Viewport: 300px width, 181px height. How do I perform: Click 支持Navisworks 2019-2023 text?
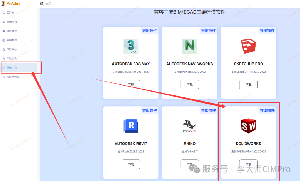(x=190, y=72)
